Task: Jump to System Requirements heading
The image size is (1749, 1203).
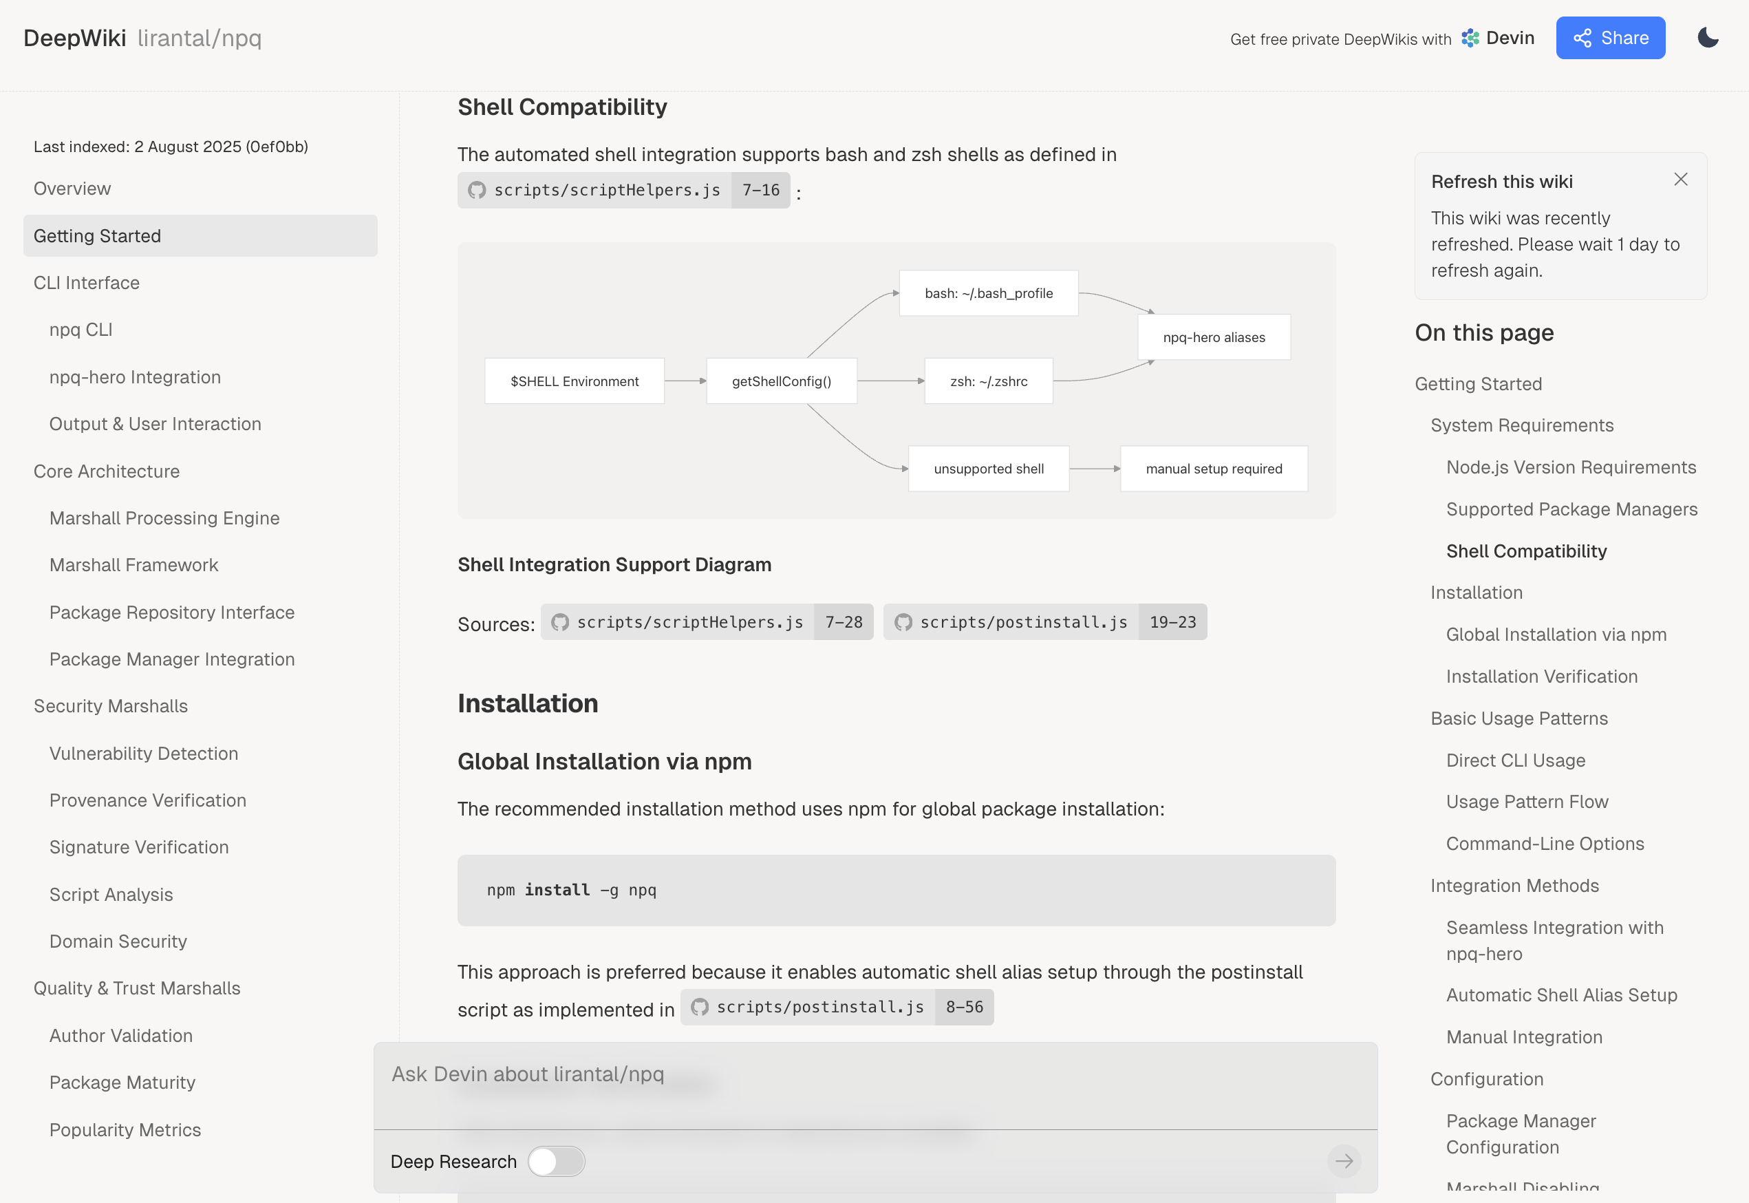Action: point(1521,425)
